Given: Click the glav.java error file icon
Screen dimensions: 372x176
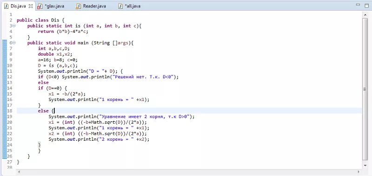Looking at the screenshot, I should pos(40,6).
